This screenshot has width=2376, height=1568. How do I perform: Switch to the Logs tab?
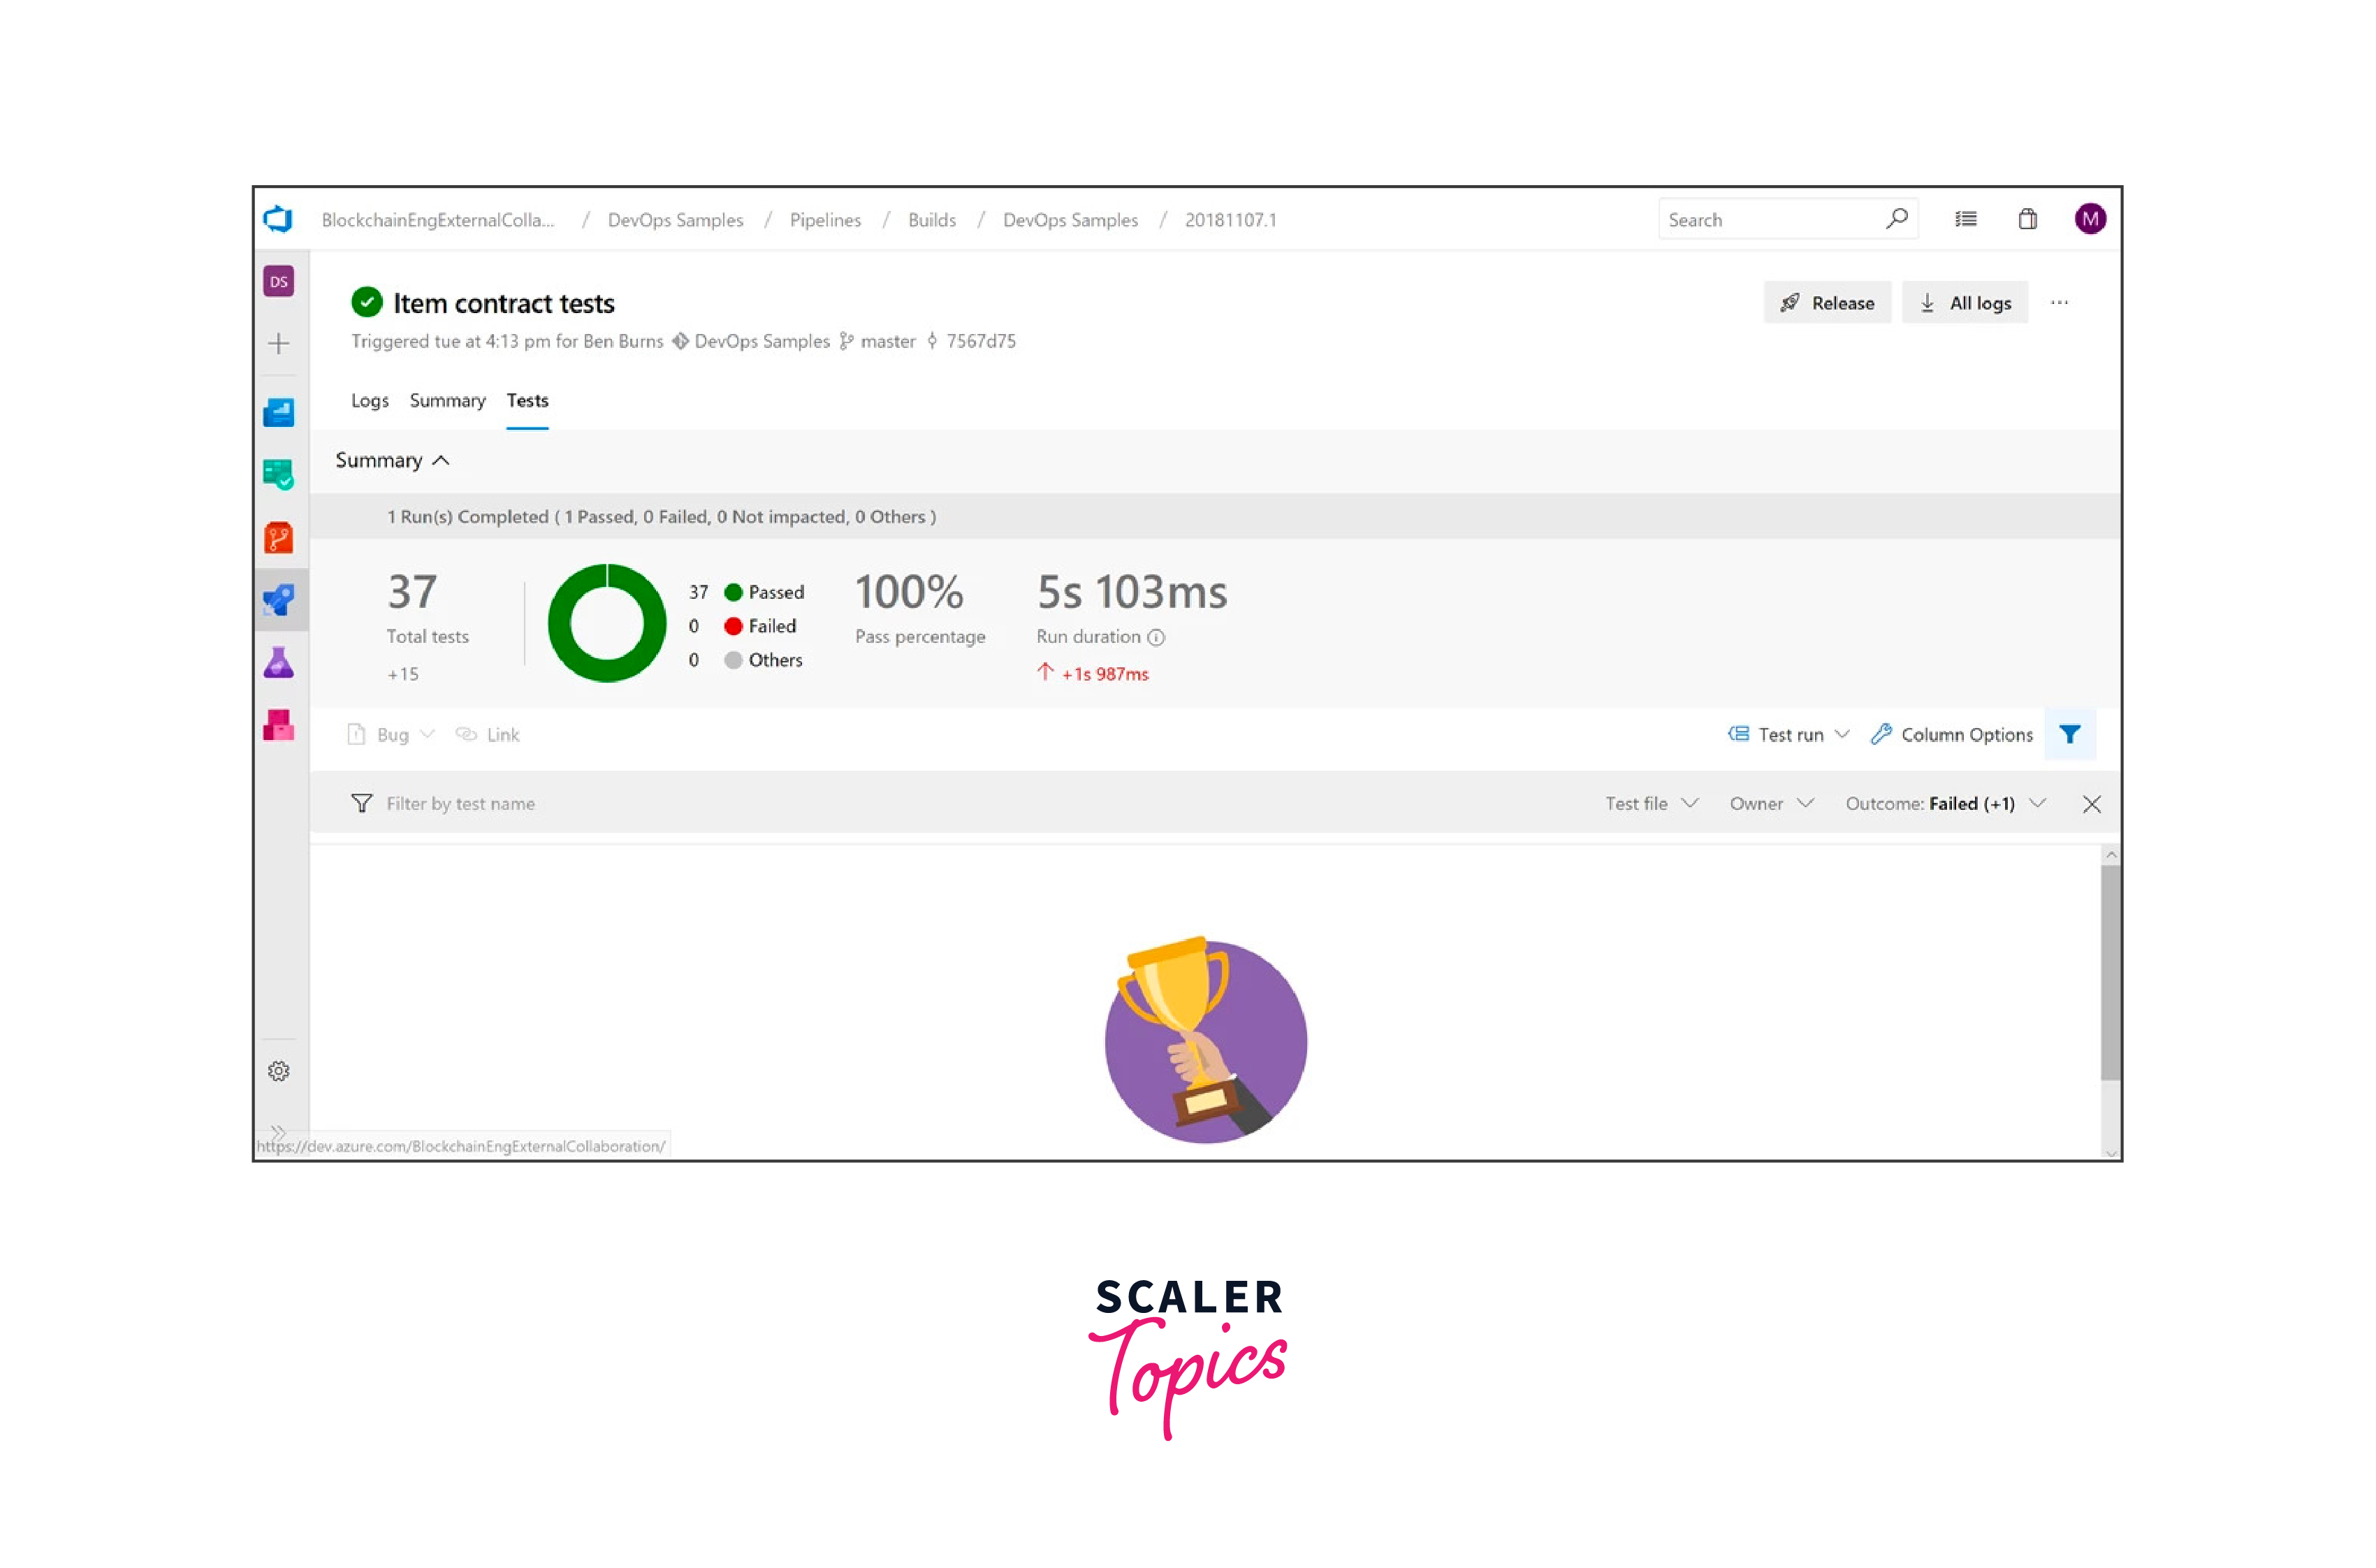pyautogui.click(x=370, y=400)
